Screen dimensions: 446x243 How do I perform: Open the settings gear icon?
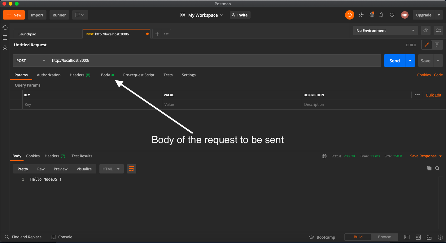pyautogui.click(x=372, y=15)
